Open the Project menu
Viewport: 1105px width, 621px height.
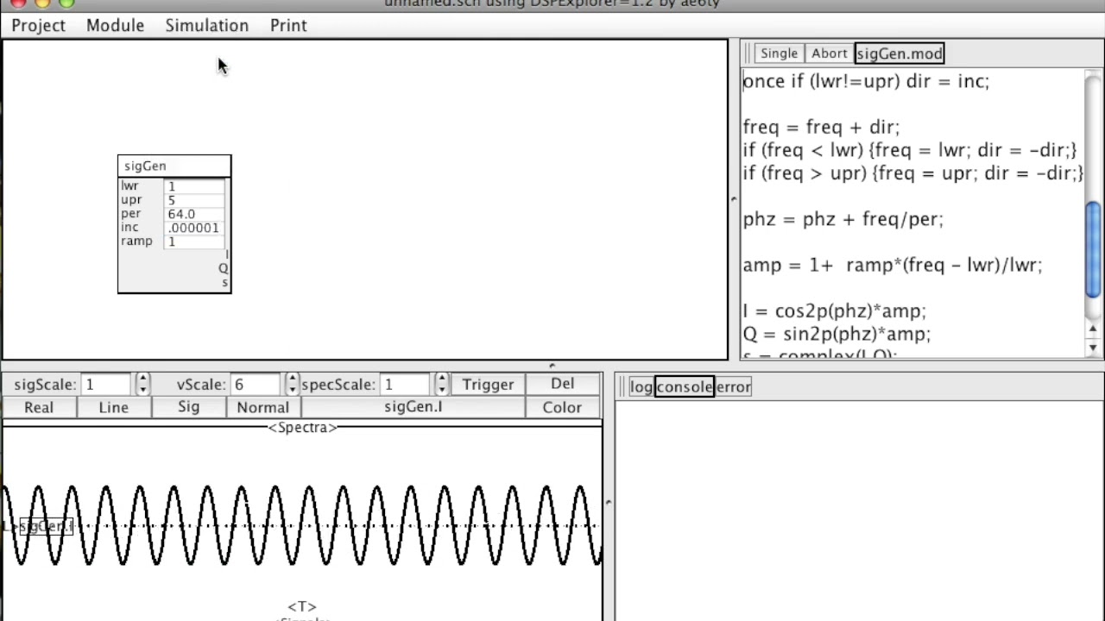(x=38, y=25)
